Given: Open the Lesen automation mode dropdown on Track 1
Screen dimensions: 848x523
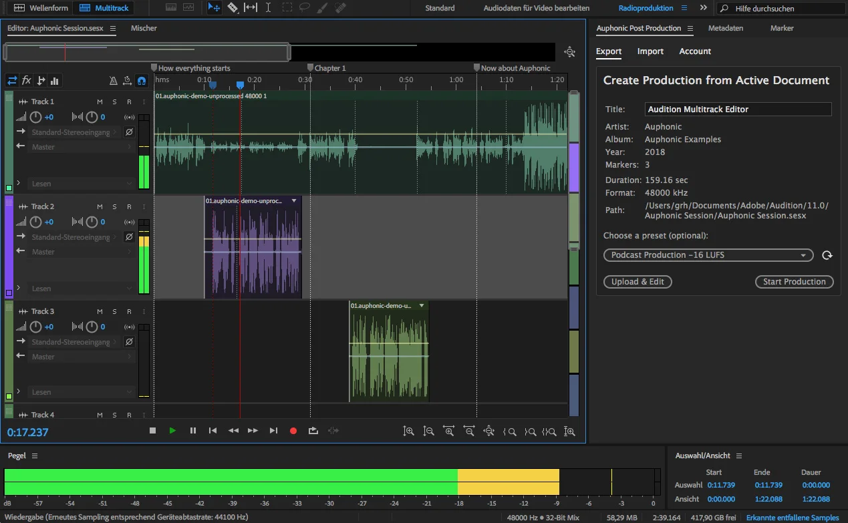Looking at the screenshot, I should point(80,184).
